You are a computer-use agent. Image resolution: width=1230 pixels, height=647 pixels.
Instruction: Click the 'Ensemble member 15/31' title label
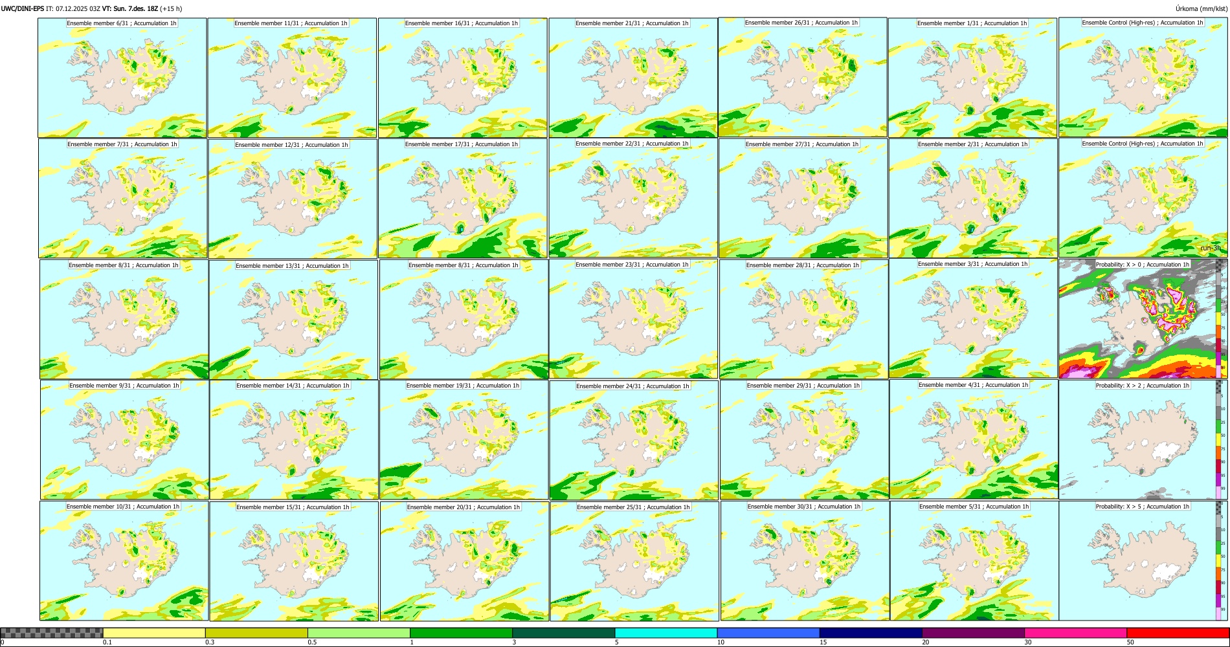click(293, 507)
